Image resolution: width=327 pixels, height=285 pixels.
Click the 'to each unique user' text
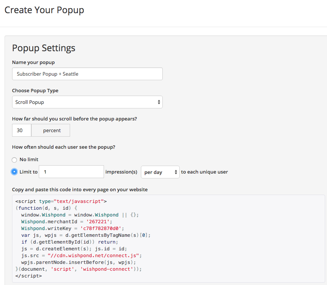click(204, 172)
